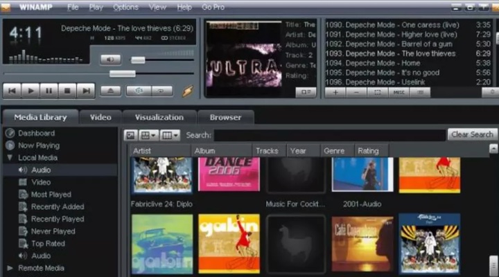This screenshot has height=277, width=499.
Task: Select playlist entry 1095 It's no good
Action: pyautogui.click(x=408, y=73)
